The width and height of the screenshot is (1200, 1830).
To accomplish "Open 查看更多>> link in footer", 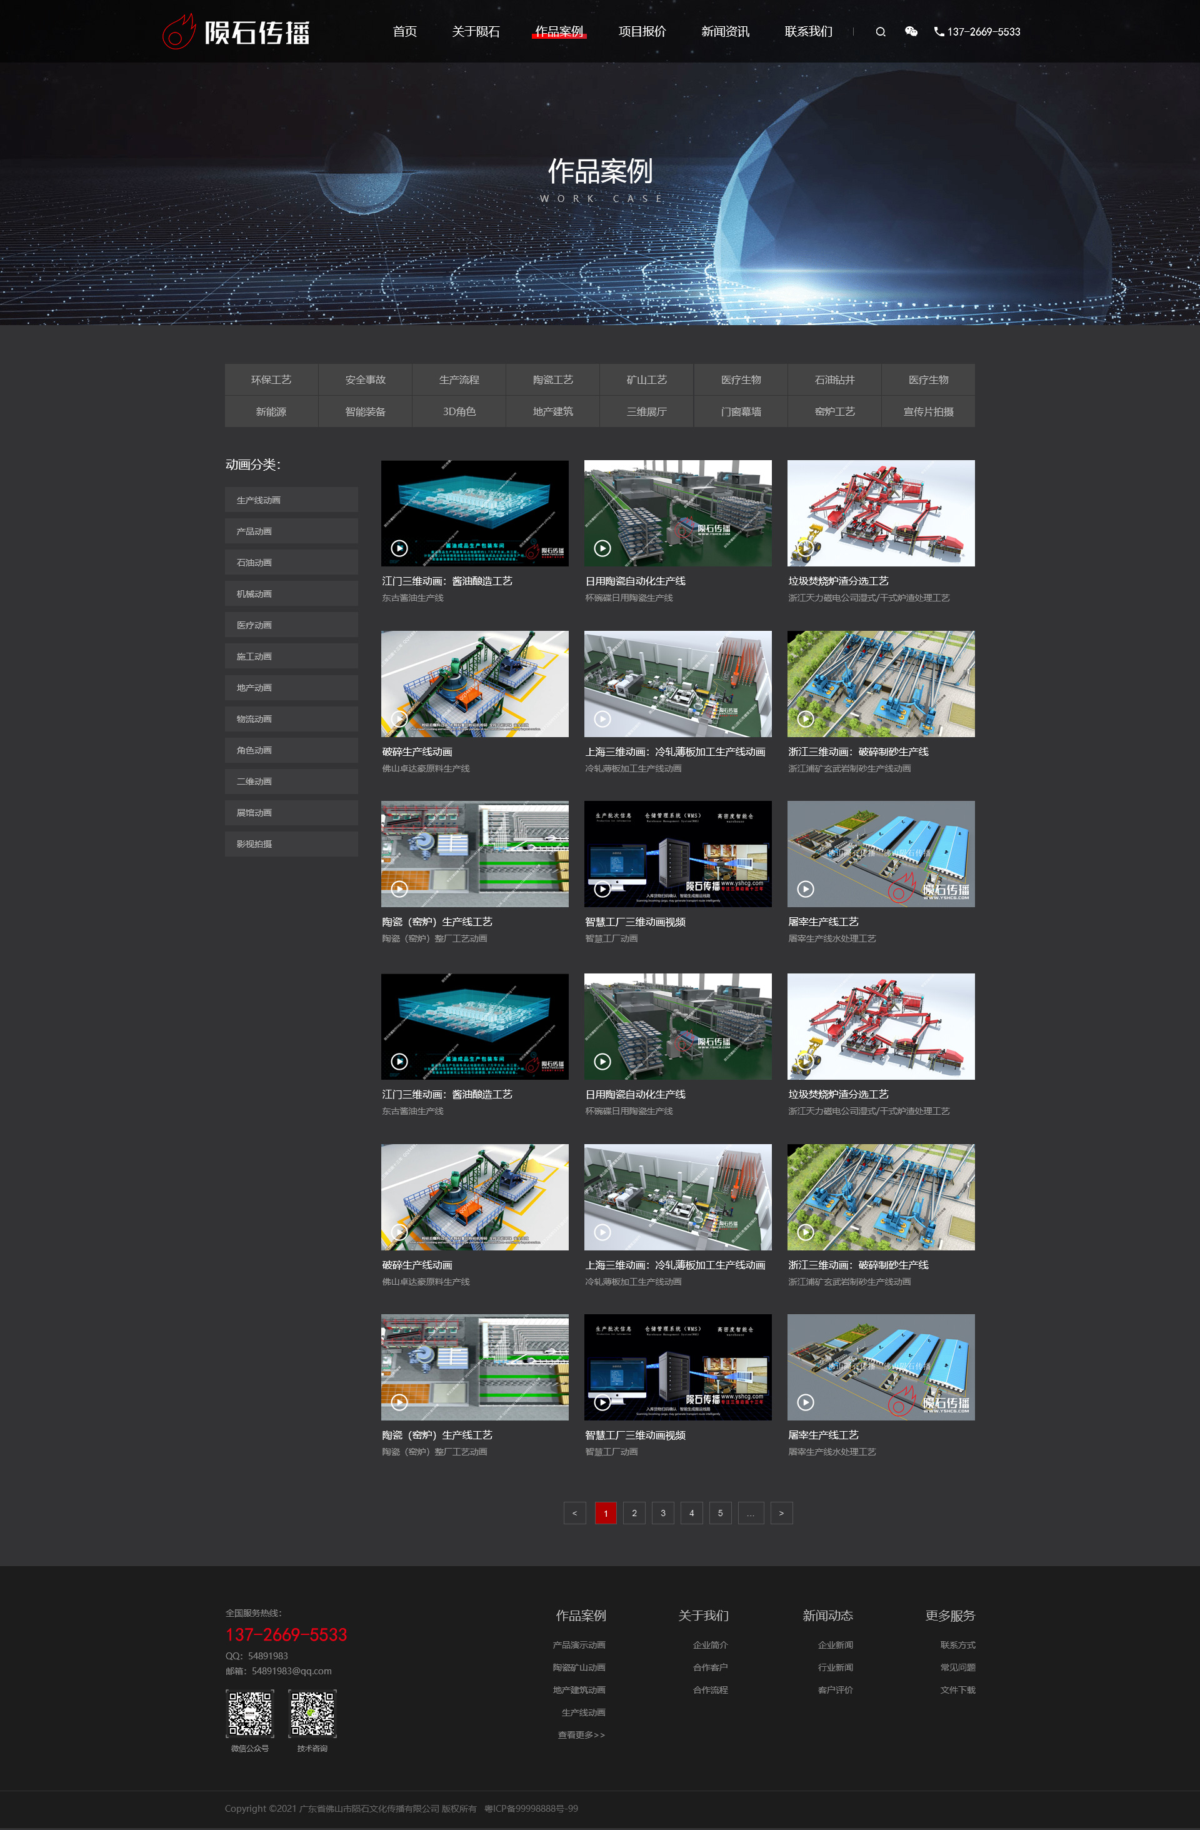I will click(581, 1735).
